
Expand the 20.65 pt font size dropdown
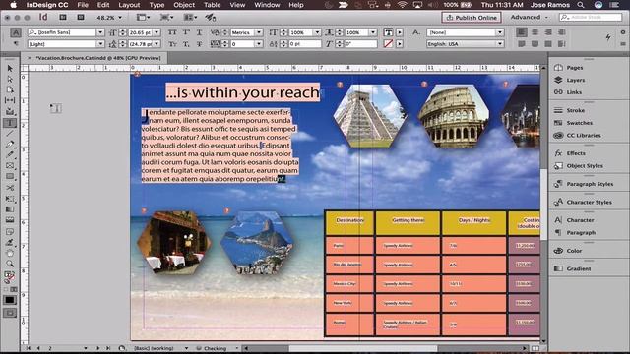pos(157,32)
